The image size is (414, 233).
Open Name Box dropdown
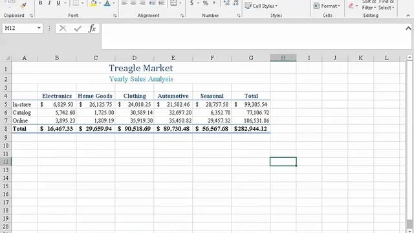pyautogui.click(x=39, y=28)
